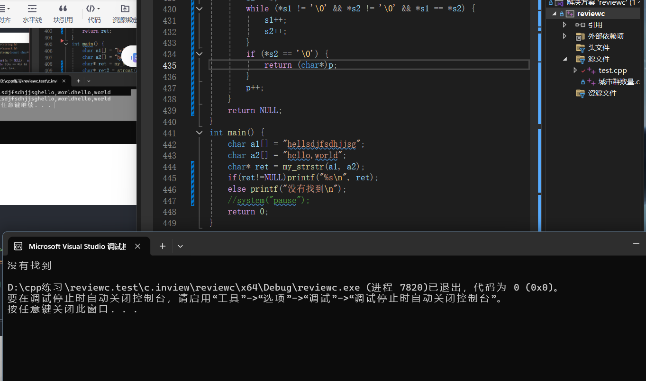Click the reviewc.exe exit path line

[x=283, y=287]
